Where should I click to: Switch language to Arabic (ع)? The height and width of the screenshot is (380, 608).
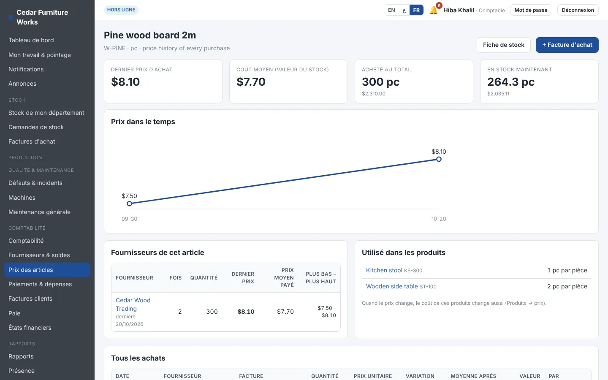[x=404, y=10]
